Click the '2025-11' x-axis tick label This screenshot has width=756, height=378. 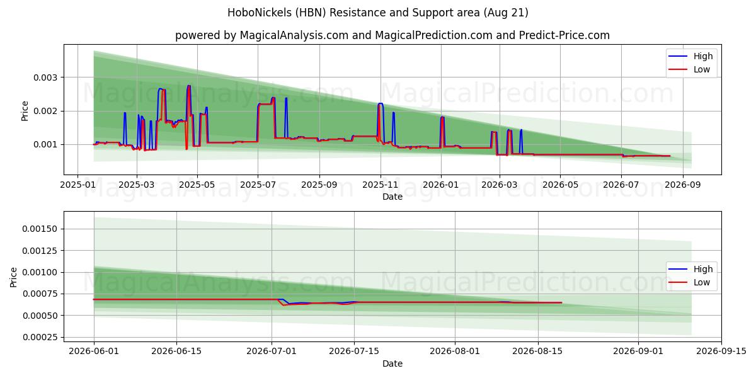pos(380,185)
